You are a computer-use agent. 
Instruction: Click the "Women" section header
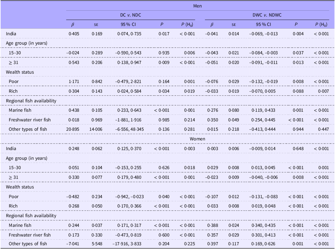click(x=198, y=139)
